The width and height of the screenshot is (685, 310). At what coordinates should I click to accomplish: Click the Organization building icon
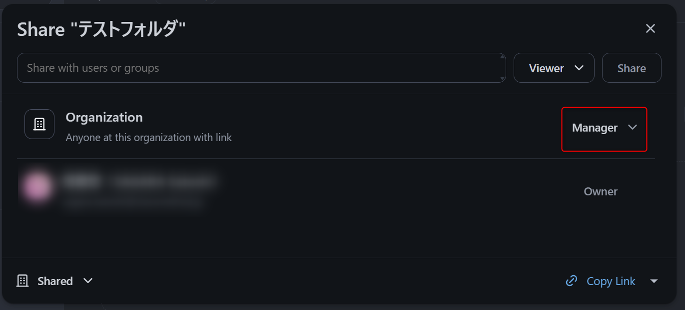click(39, 124)
